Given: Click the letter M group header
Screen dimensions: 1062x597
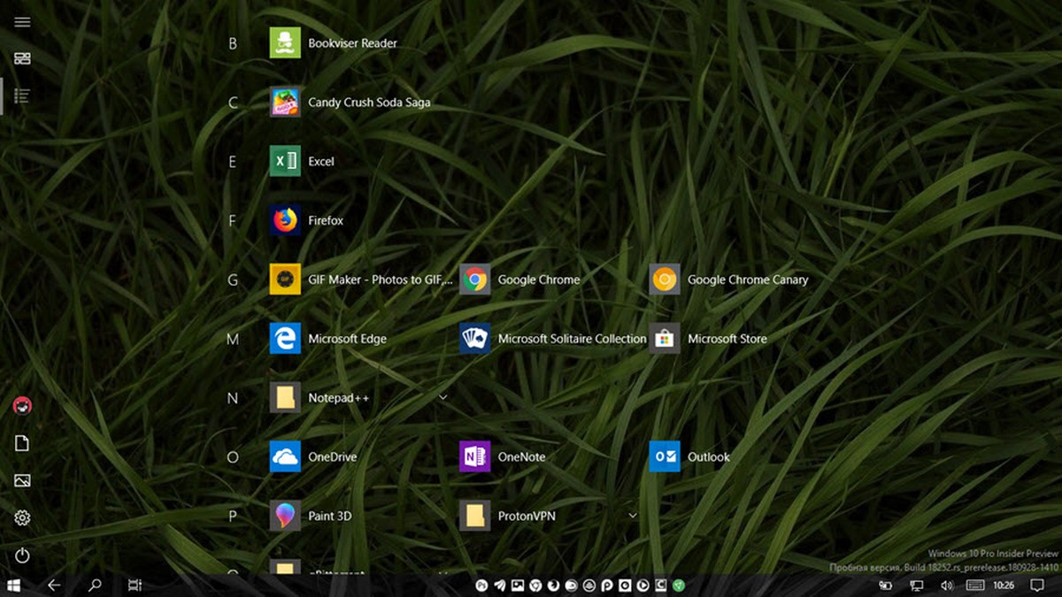Looking at the screenshot, I should click(233, 339).
